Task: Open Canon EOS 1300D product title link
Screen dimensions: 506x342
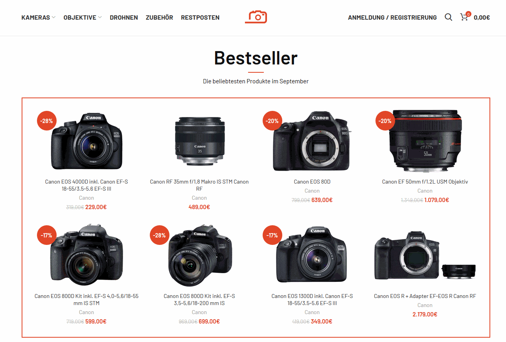Action: coord(312,300)
